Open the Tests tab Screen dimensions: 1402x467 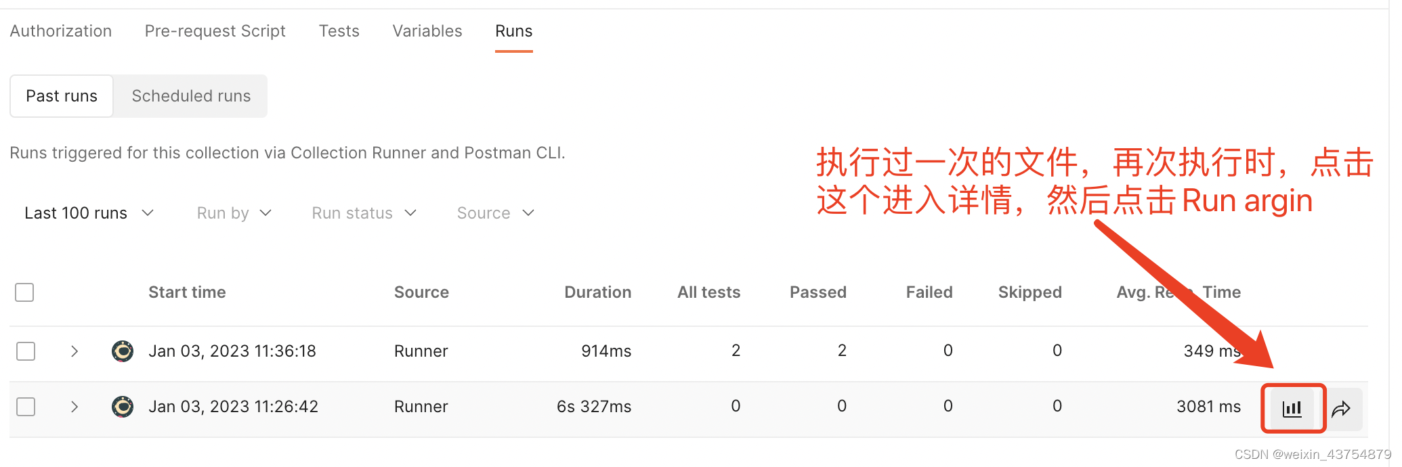pos(339,31)
